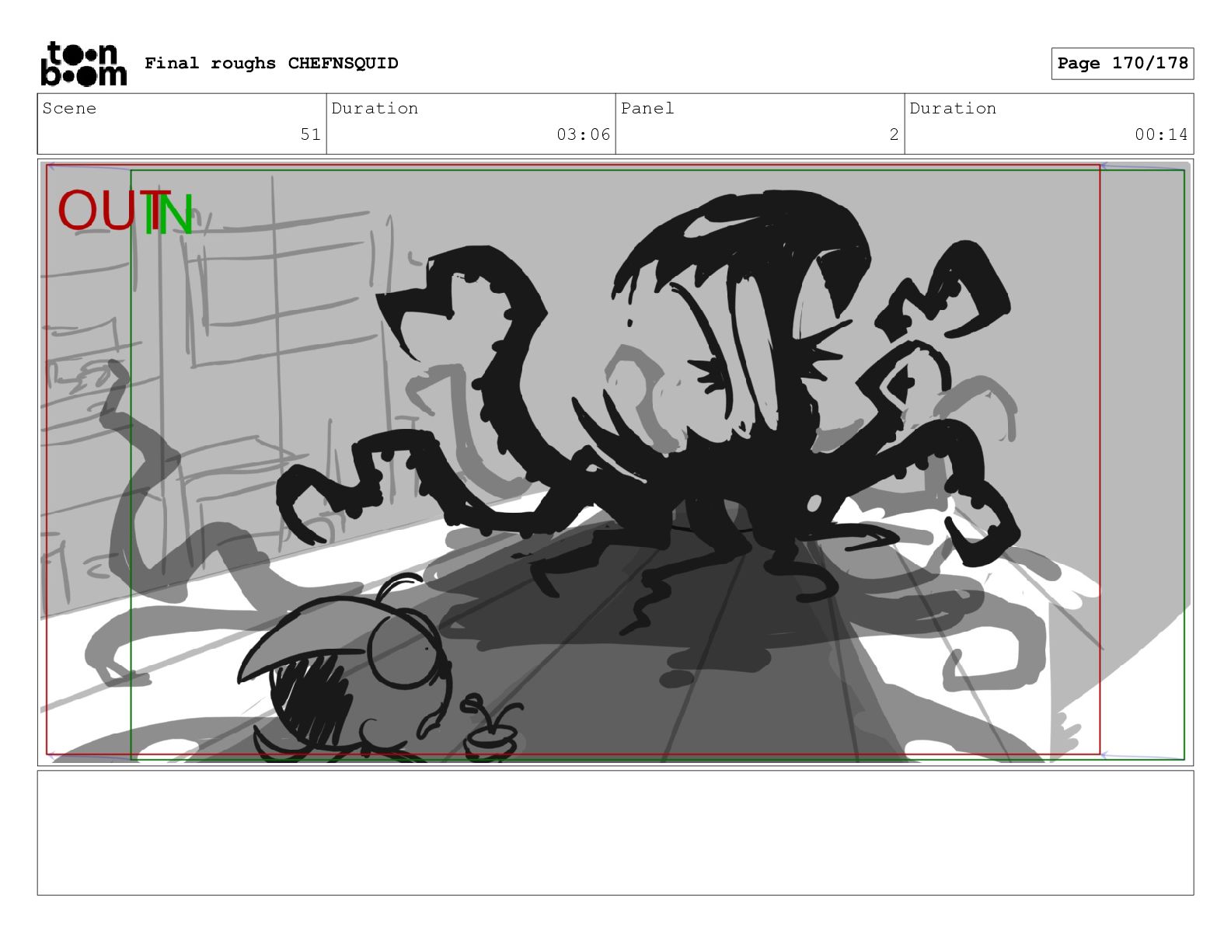Click the scene number '51'

point(311,134)
